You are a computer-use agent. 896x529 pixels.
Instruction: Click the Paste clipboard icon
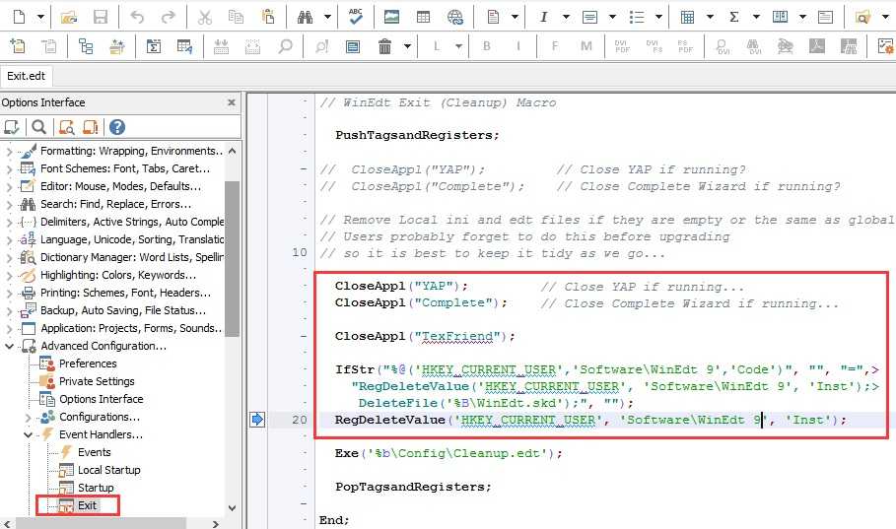pyautogui.click(x=268, y=17)
